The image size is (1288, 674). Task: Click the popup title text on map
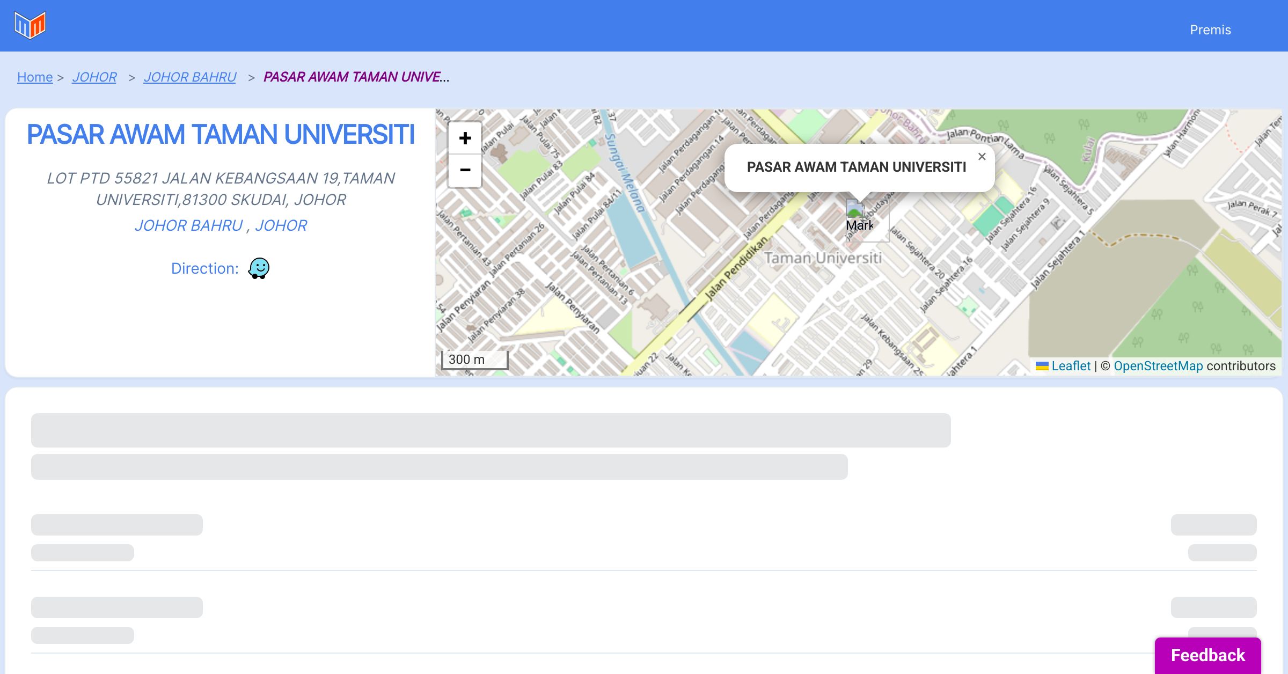856,167
